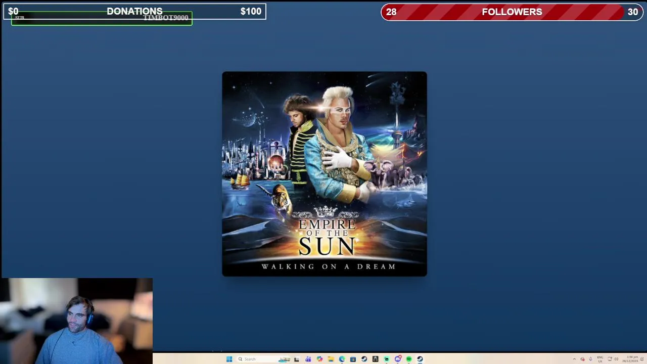The height and width of the screenshot is (364, 647).
Task: Open the ENG UK language switcher
Action: click(x=600, y=359)
